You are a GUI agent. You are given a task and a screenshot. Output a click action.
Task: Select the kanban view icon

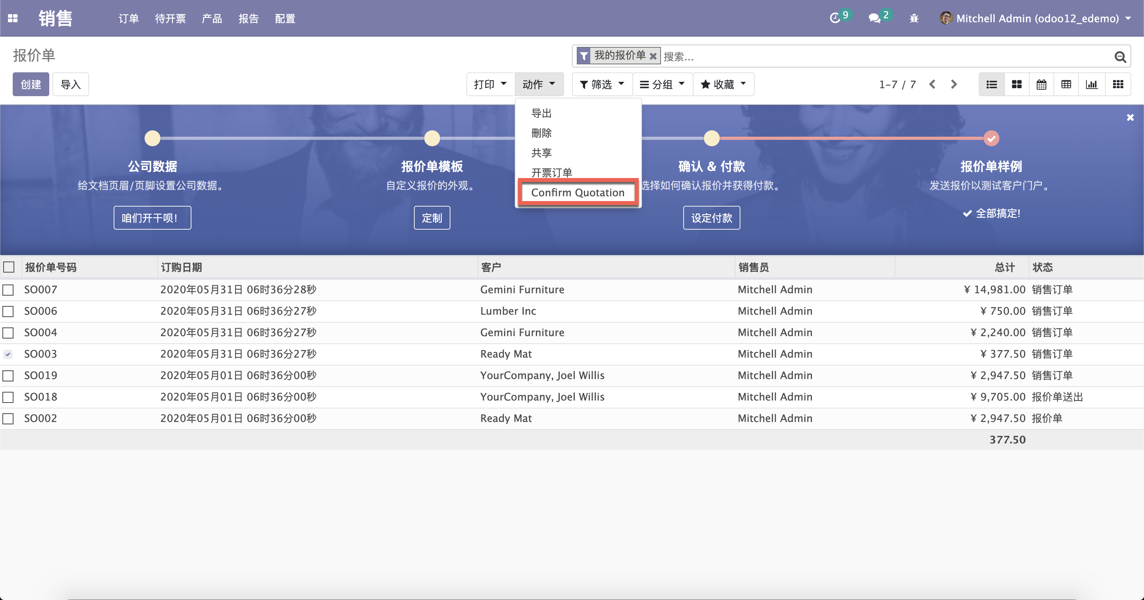1016,84
